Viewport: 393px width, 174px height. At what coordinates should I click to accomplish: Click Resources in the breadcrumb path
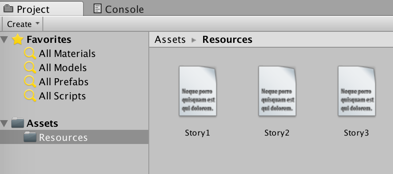tap(227, 40)
